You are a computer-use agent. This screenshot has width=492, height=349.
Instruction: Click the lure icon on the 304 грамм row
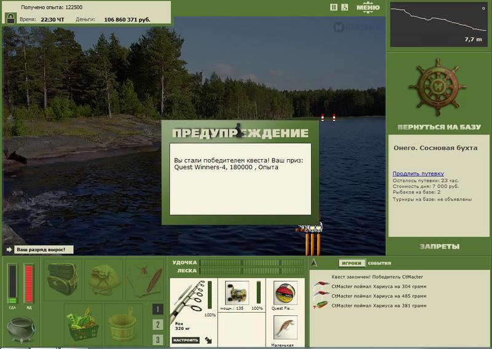pyautogui.click(x=320, y=285)
